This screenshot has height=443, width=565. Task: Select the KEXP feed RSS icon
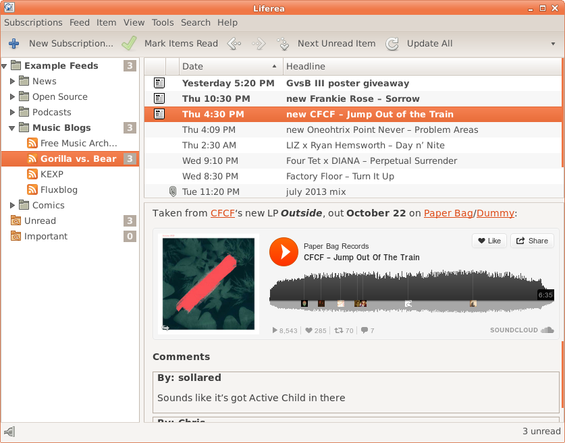32,174
